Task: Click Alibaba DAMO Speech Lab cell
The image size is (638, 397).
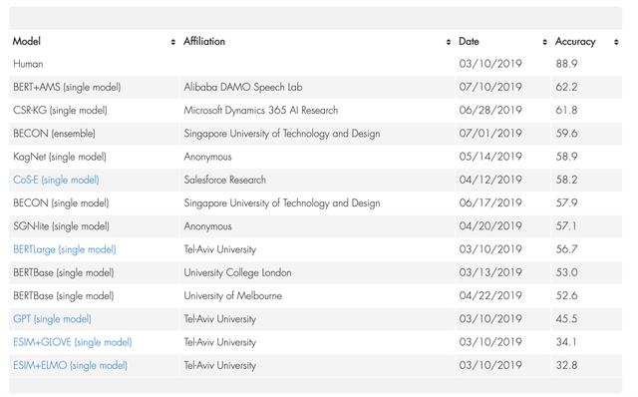Action: [243, 87]
